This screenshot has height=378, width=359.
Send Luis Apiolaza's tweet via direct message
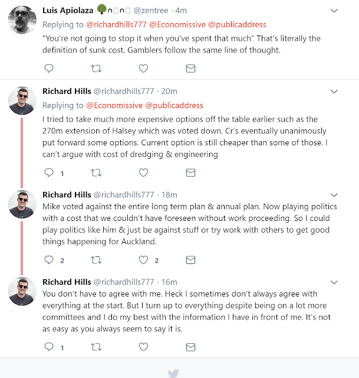190,69
